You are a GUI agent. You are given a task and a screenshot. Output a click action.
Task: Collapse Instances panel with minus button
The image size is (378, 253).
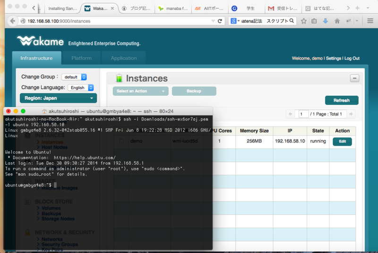click(354, 78)
